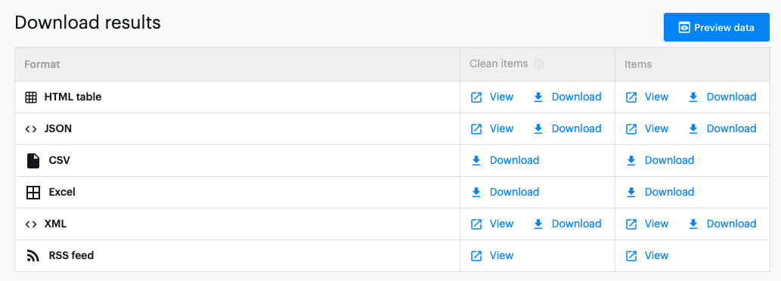The width and height of the screenshot is (781, 281).
Task: Download XML under Items column
Action: [x=722, y=224]
